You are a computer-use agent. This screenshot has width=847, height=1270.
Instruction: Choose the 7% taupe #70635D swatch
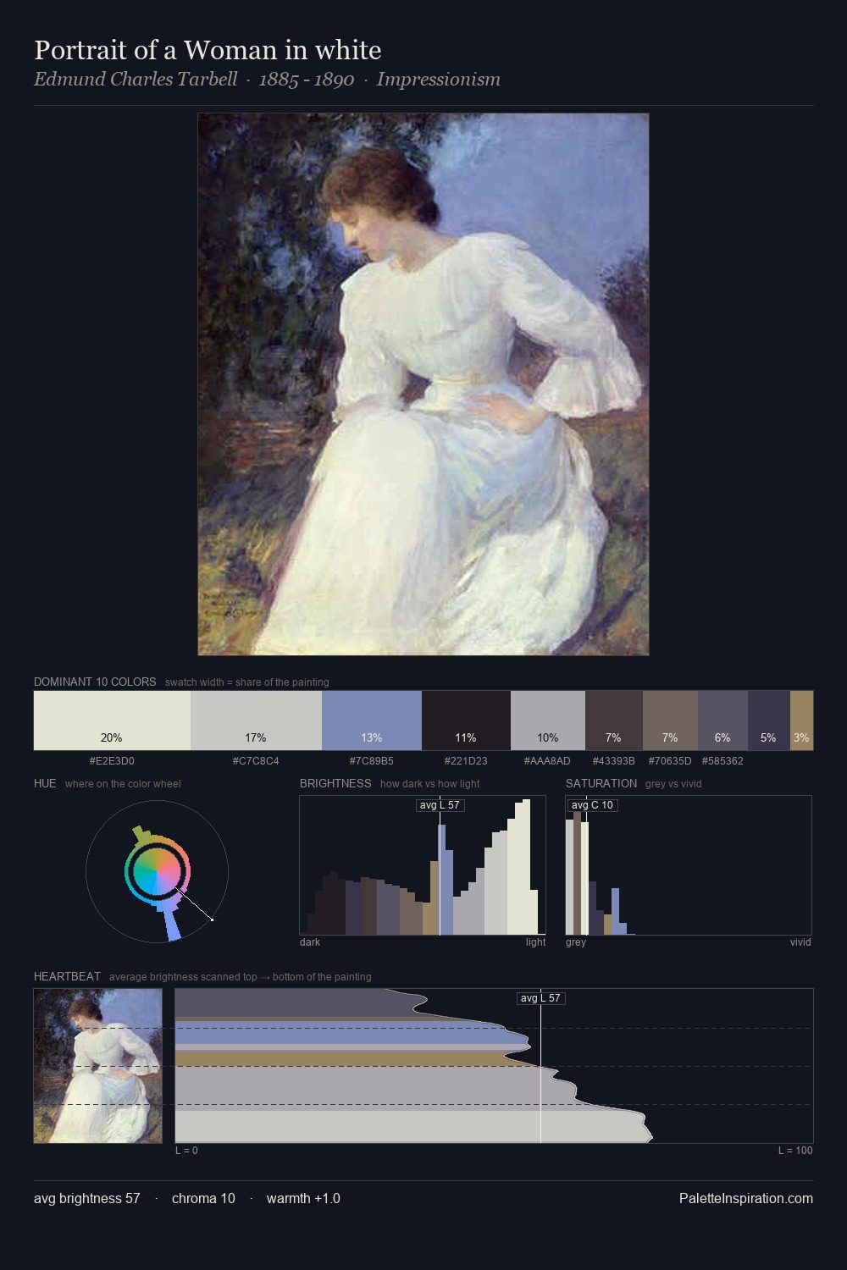[x=670, y=721]
